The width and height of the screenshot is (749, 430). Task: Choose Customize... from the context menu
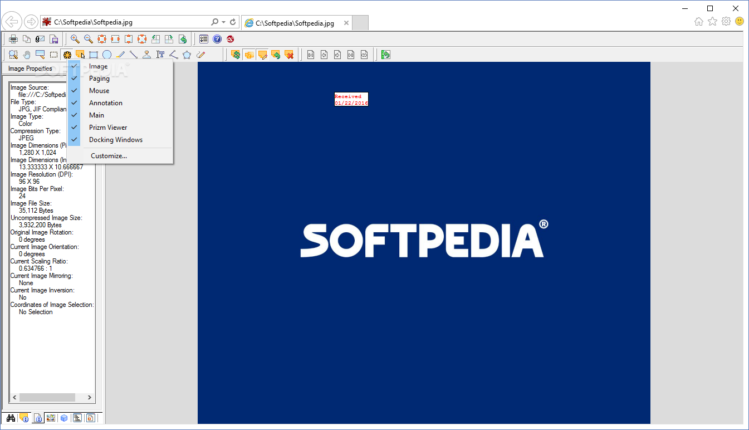(120, 156)
